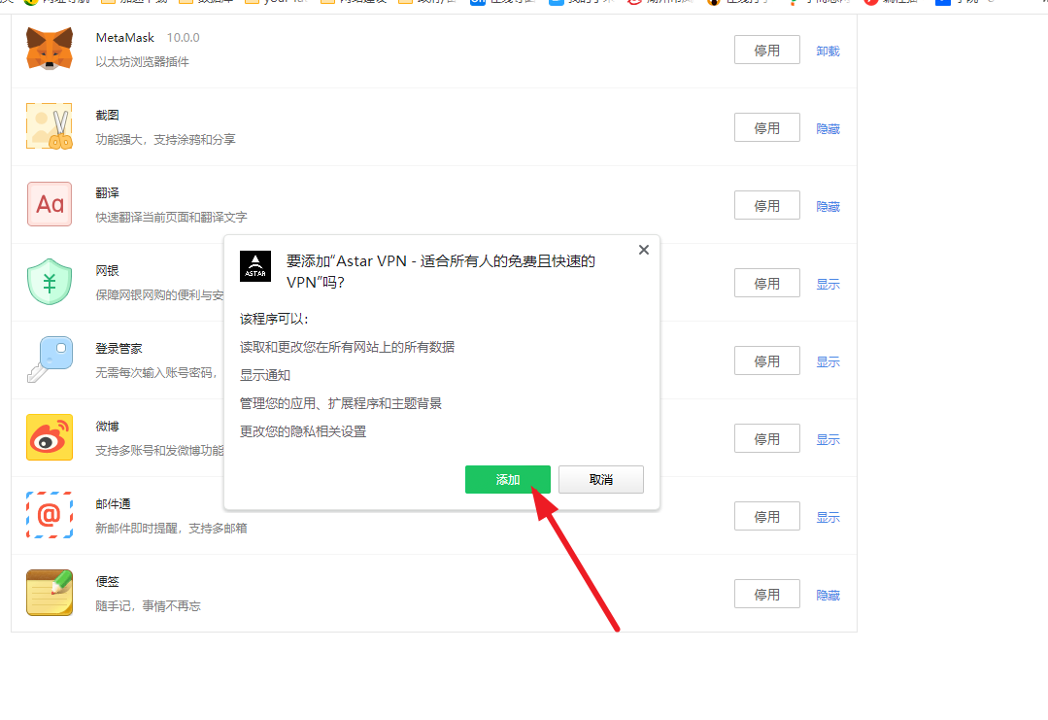Image resolution: width=1048 pixels, height=720 pixels.
Task: Click the 截图 extension title
Action: click(x=107, y=115)
